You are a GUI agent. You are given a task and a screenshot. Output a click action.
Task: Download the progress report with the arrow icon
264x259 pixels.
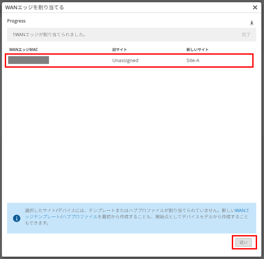251,23
